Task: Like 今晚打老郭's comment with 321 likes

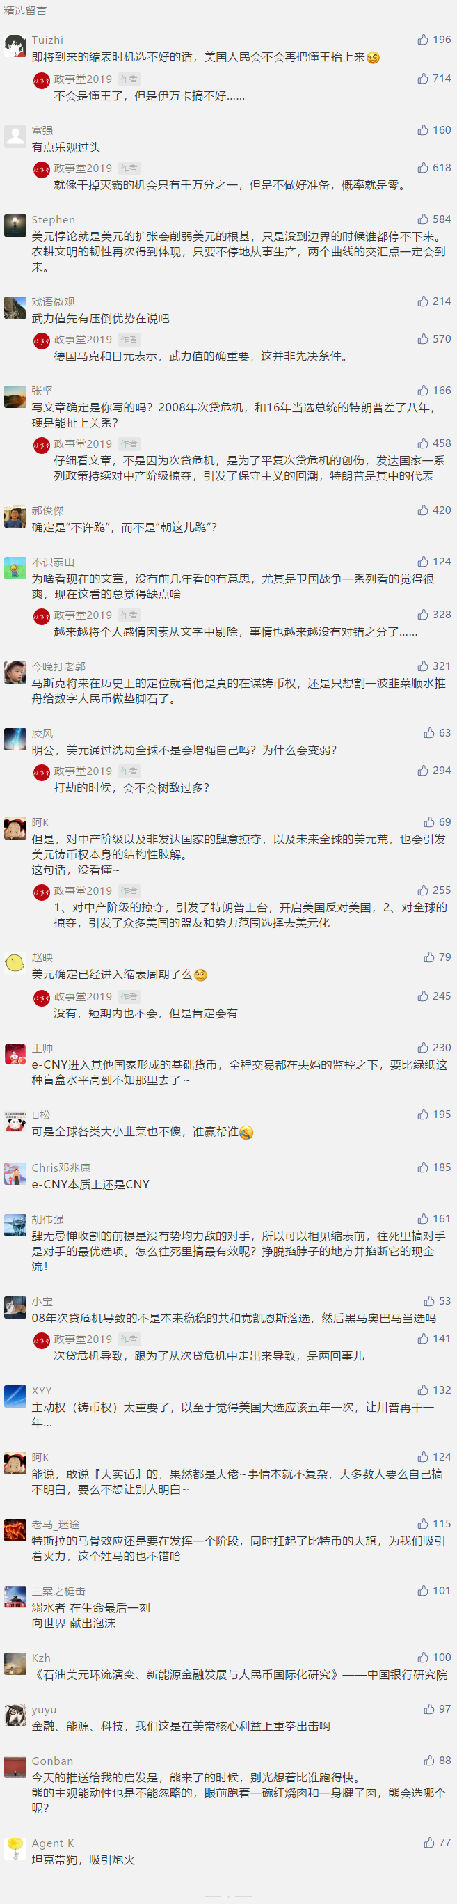Action: click(x=433, y=666)
